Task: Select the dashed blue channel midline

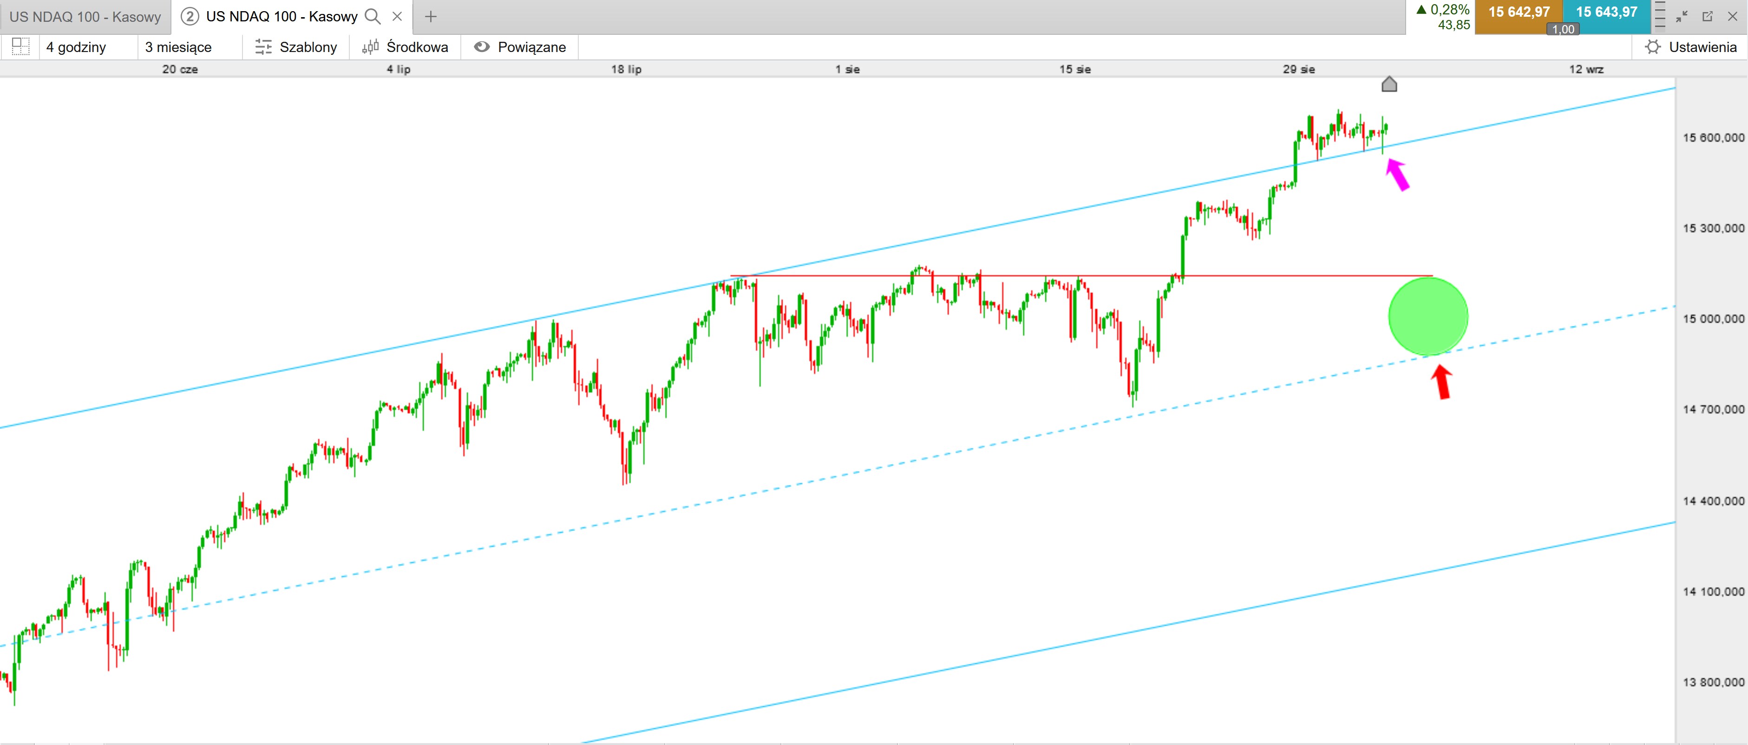Action: pos(838,476)
